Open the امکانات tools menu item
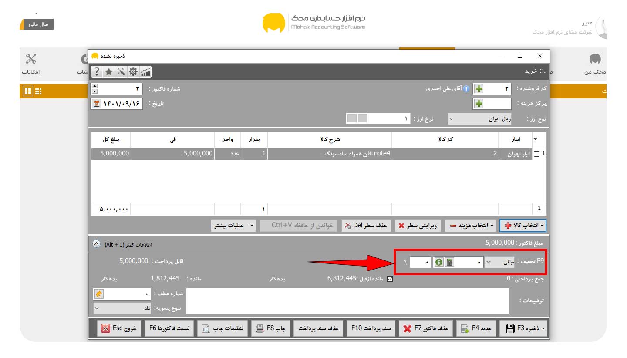627x358 pixels. tap(31, 64)
